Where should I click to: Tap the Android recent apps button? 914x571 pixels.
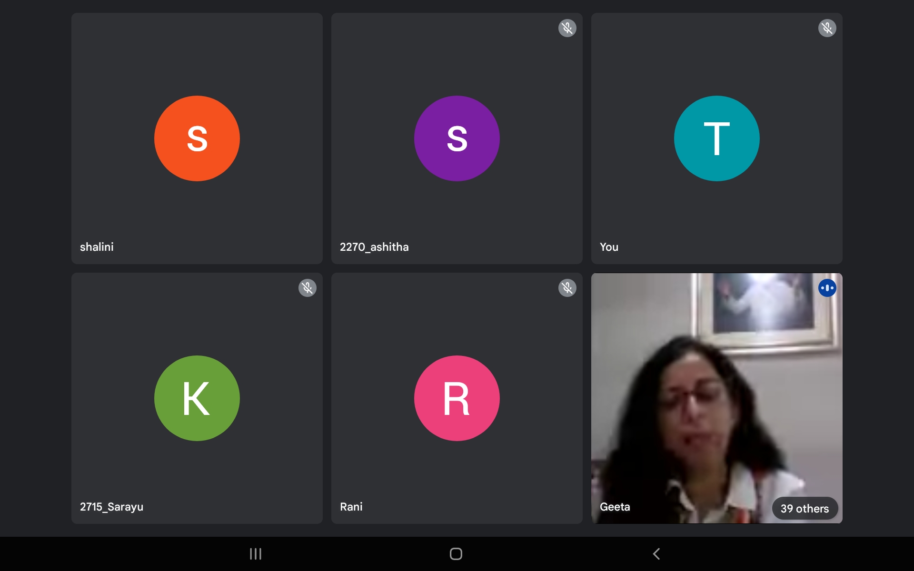[x=256, y=554]
